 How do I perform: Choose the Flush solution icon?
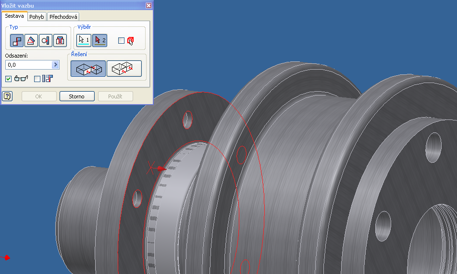tap(124, 69)
